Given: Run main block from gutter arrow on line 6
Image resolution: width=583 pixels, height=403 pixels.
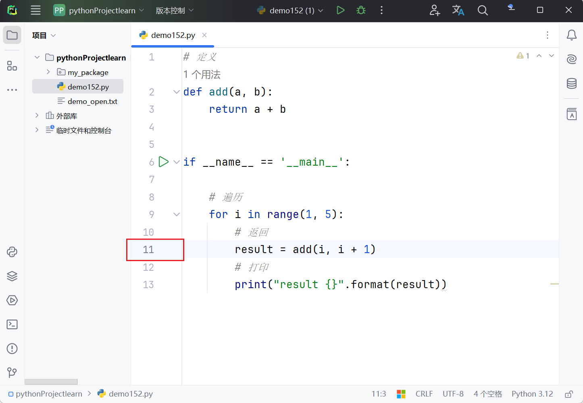Looking at the screenshot, I should pyautogui.click(x=164, y=162).
